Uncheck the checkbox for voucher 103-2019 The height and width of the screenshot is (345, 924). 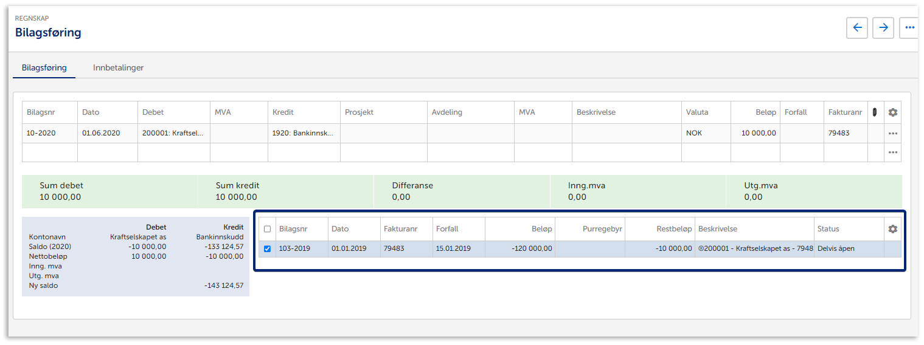coord(267,248)
